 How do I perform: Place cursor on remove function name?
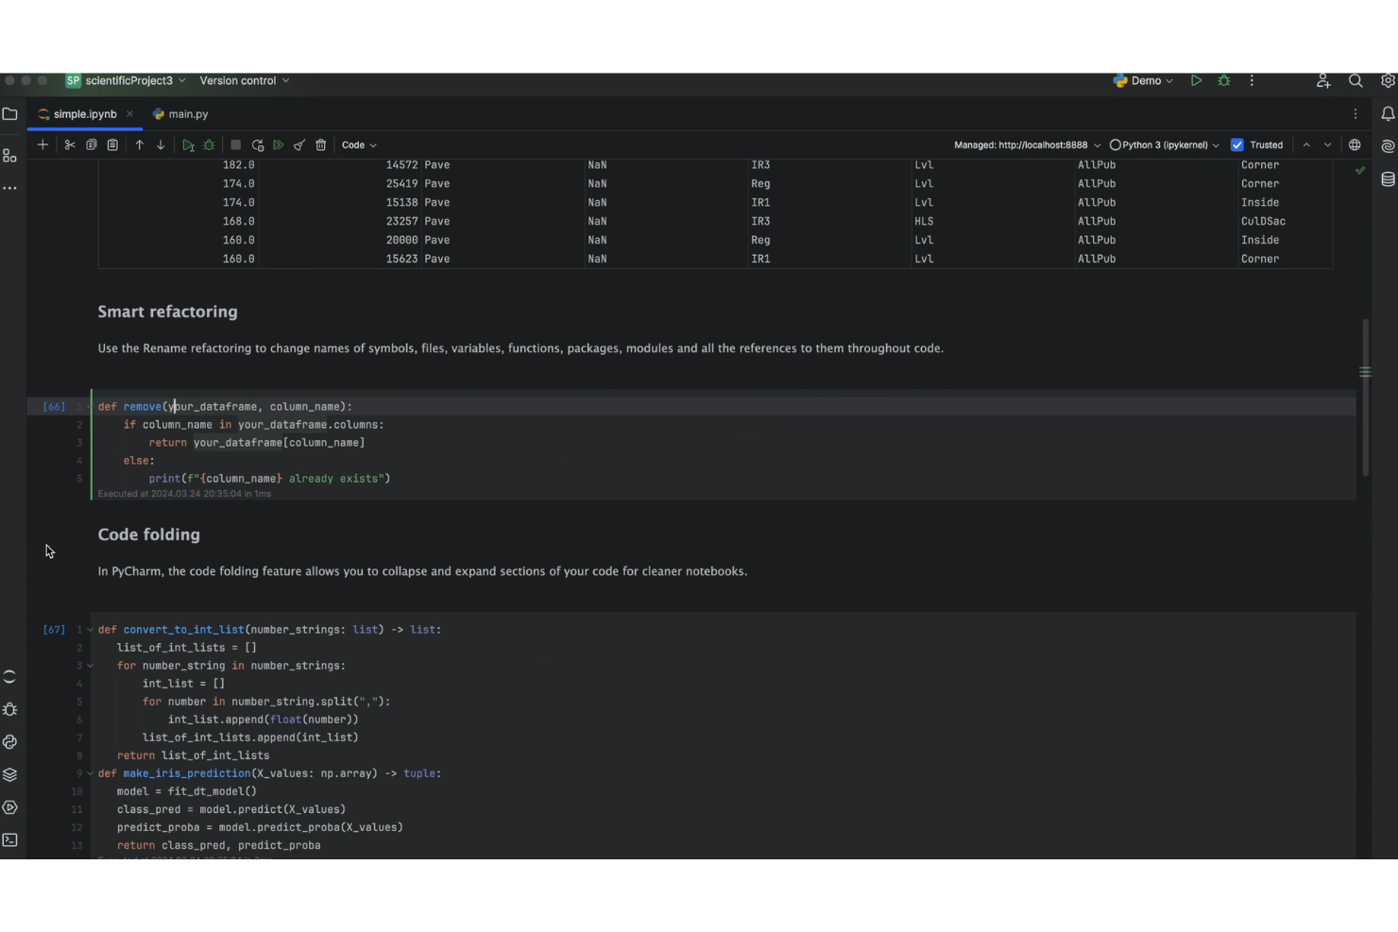143,407
